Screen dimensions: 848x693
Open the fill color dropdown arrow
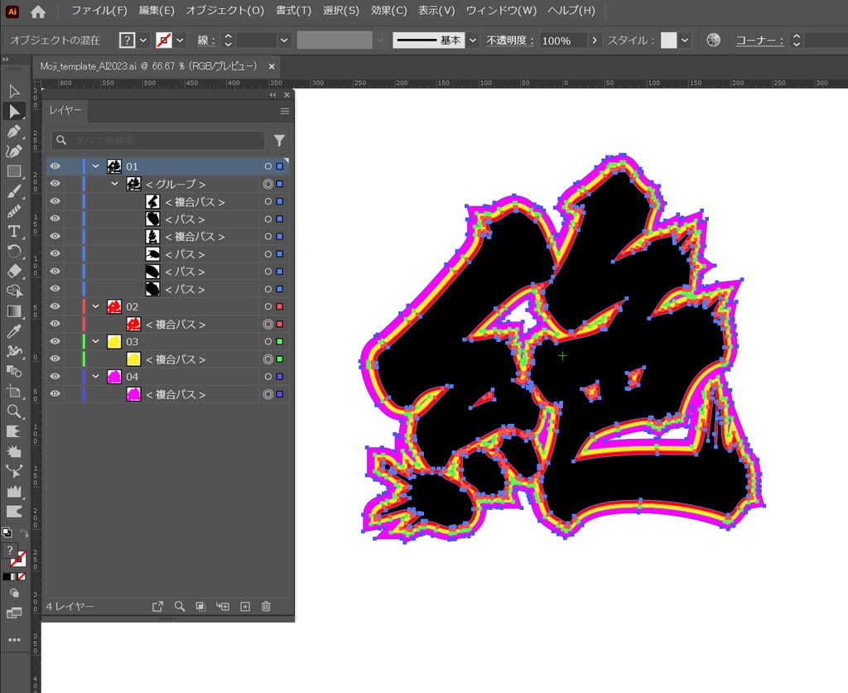143,40
